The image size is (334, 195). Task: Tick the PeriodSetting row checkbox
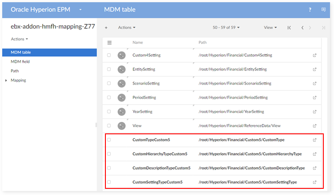click(109, 97)
